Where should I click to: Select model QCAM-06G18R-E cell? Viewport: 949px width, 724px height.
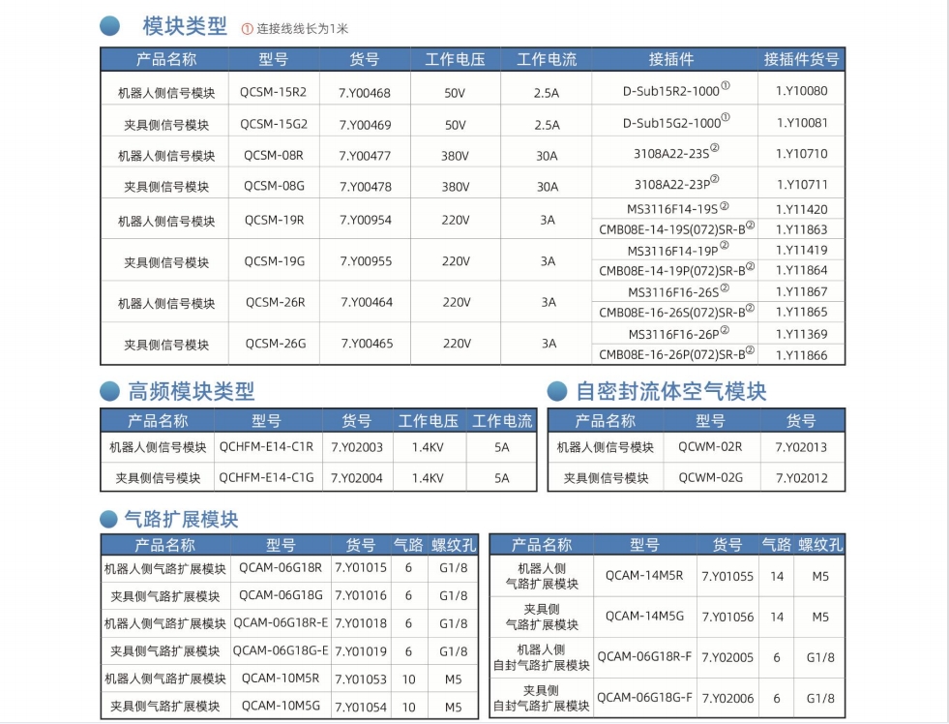(281, 623)
